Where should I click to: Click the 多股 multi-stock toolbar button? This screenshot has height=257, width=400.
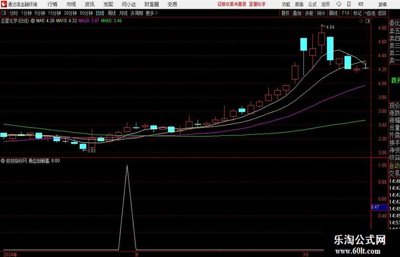pos(309,13)
